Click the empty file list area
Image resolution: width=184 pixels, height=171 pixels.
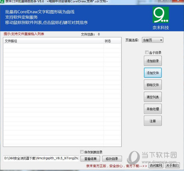tap(62, 95)
